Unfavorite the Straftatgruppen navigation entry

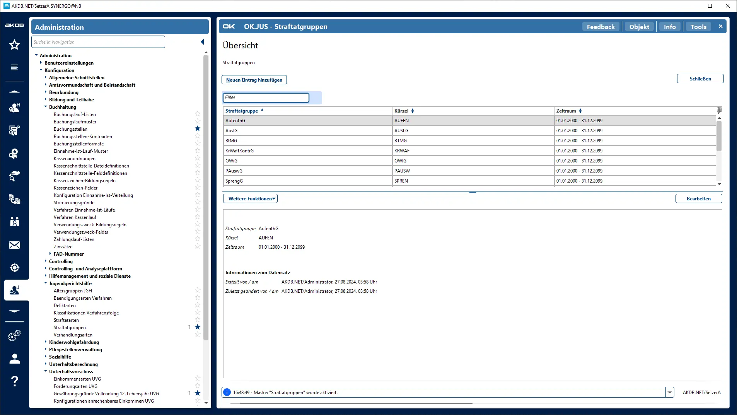(x=198, y=327)
